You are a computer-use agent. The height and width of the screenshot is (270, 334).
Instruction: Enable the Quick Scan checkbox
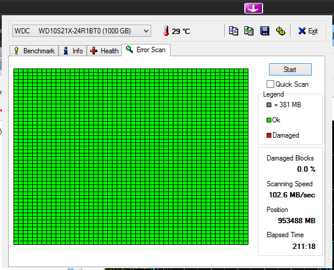pyautogui.click(x=270, y=84)
